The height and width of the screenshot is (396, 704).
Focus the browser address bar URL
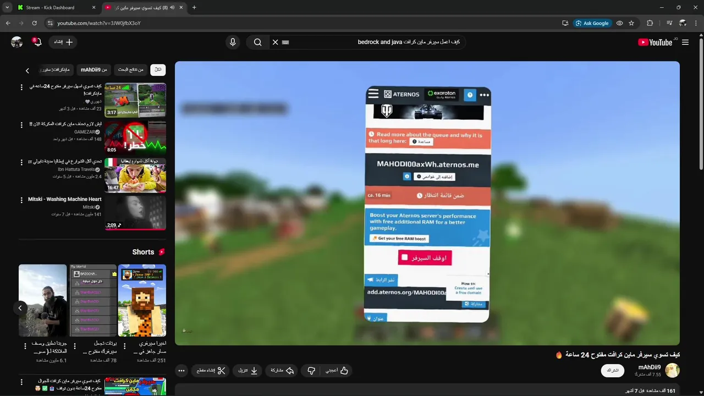coord(99,23)
